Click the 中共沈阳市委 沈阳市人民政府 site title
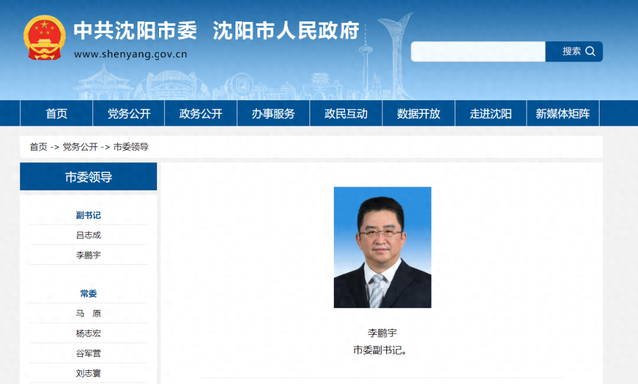This screenshot has height=384, width=638. (x=216, y=31)
